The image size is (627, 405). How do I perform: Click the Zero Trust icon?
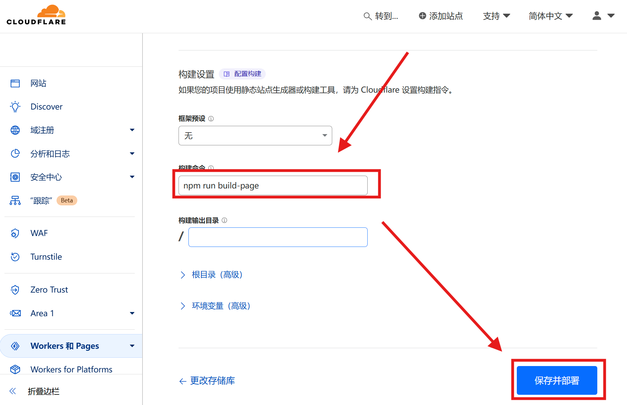coord(15,290)
